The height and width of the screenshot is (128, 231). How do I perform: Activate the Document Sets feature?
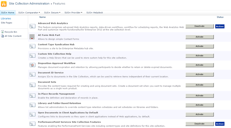tap(200, 85)
